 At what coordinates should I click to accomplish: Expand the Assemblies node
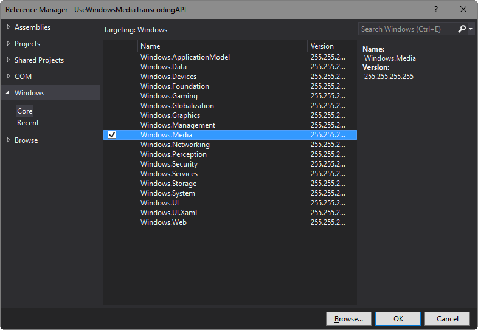[x=8, y=27]
